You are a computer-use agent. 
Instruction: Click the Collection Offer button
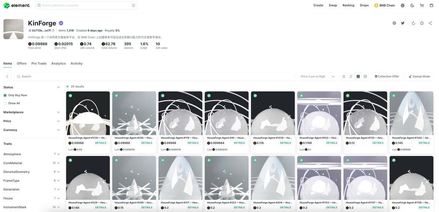(387, 76)
